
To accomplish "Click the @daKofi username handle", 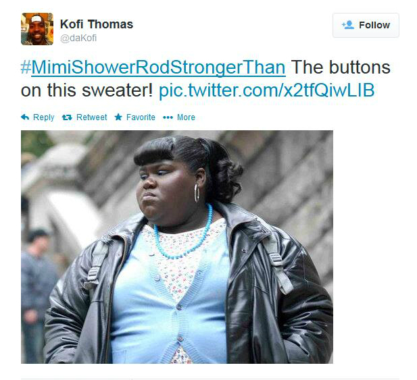I will pos(78,38).
